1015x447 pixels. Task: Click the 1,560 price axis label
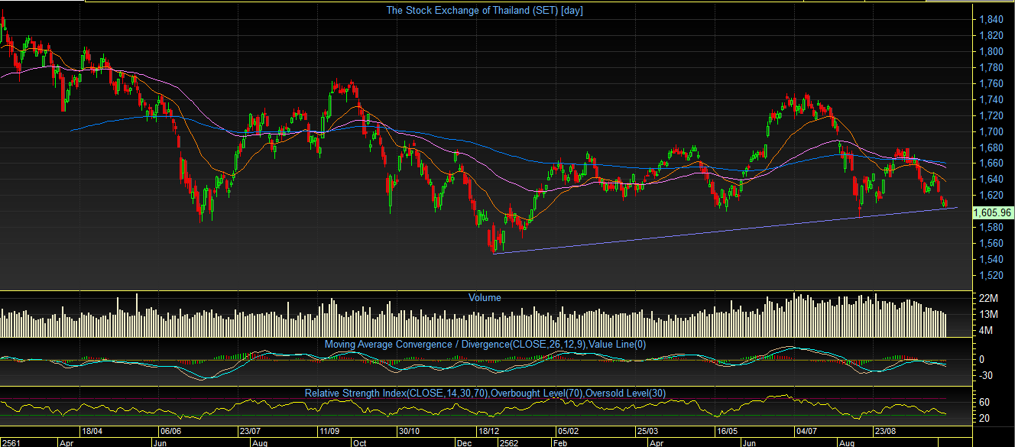point(991,243)
